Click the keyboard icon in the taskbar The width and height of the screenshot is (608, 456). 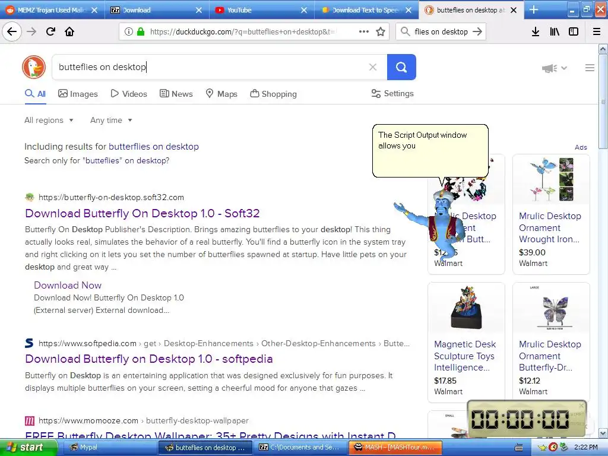click(x=519, y=448)
